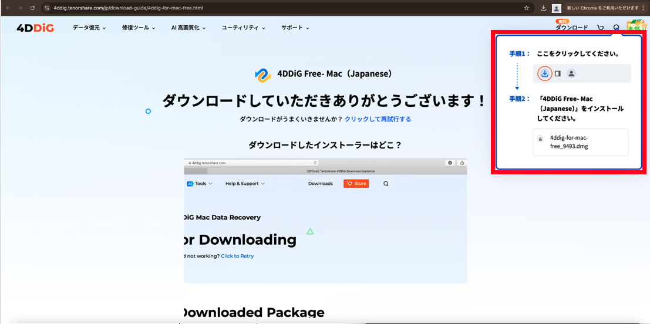
Task: Open the ダウンロード header link
Action: [x=572, y=28]
